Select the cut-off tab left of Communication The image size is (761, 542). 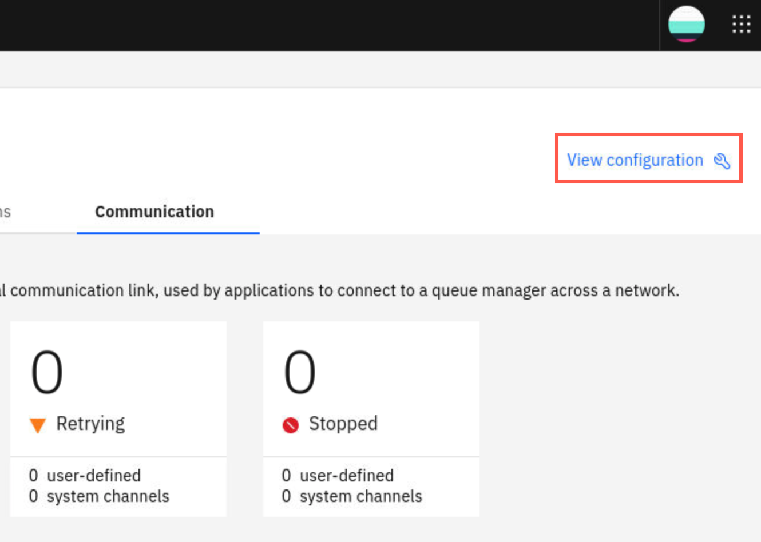coord(6,212)
